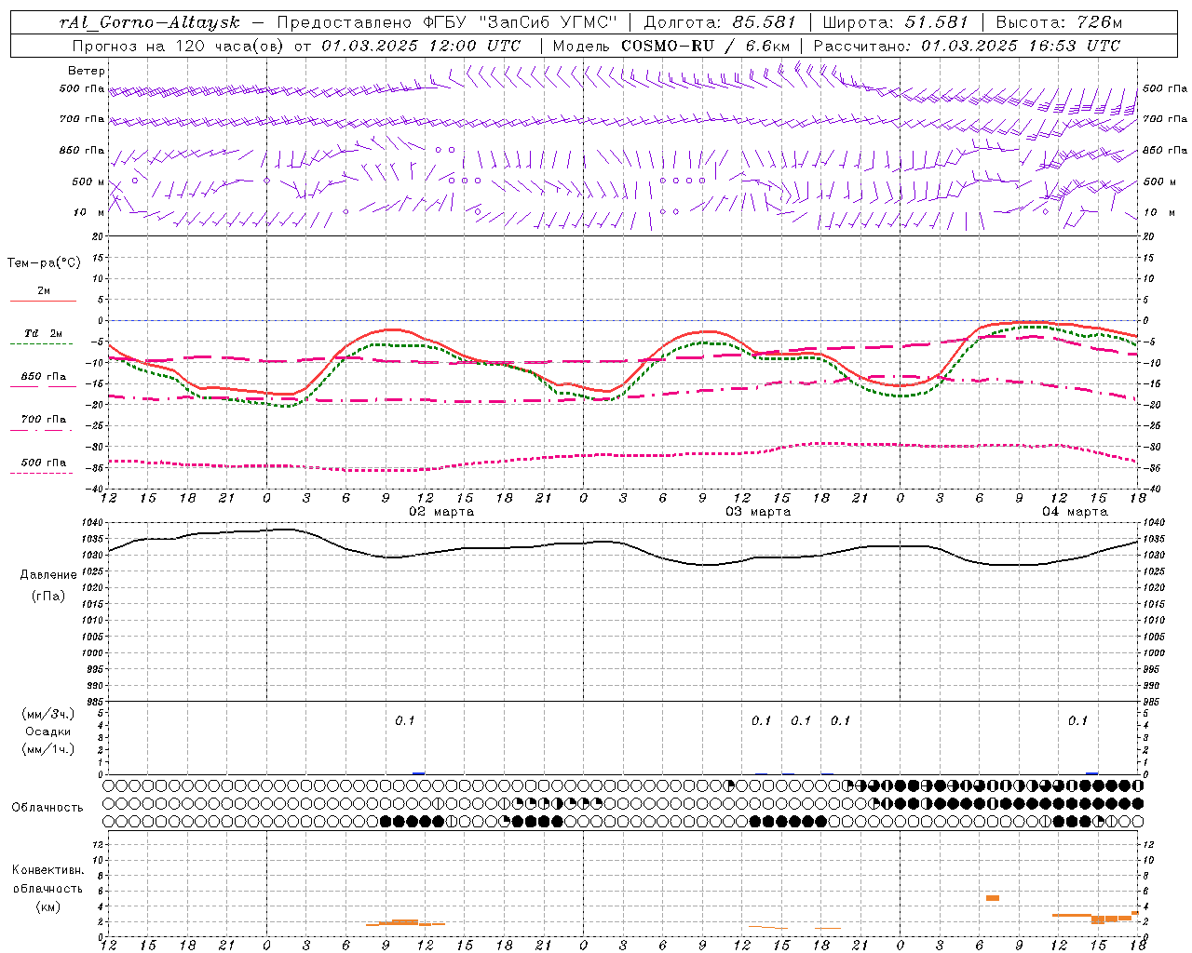Select the Облачность row label
The width and height of the screenshot is (1192, 953).
47,807
